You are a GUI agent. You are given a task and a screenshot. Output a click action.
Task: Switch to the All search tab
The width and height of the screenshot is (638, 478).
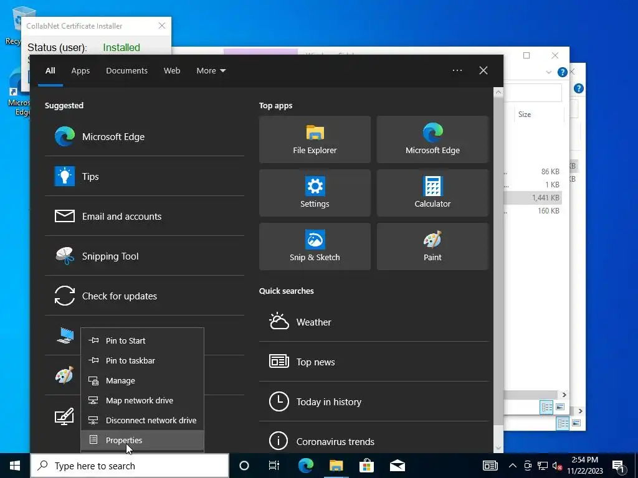[x=50, y=71]
